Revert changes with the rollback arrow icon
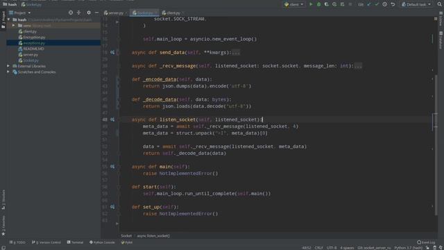 (x=393, y=4)
